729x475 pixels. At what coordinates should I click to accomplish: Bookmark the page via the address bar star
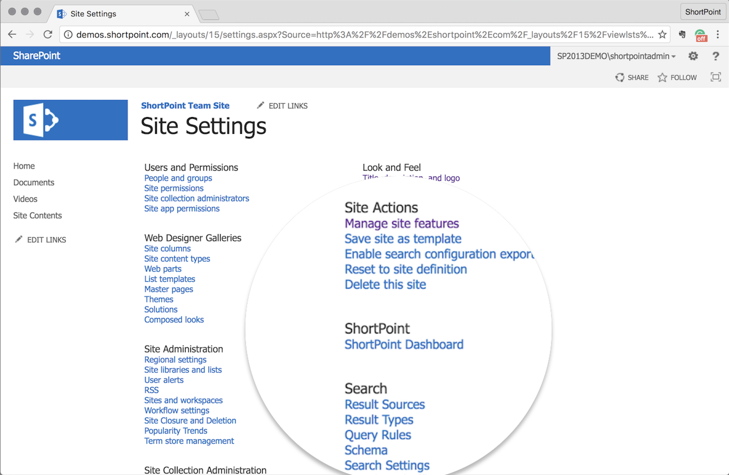click(663, 35)
